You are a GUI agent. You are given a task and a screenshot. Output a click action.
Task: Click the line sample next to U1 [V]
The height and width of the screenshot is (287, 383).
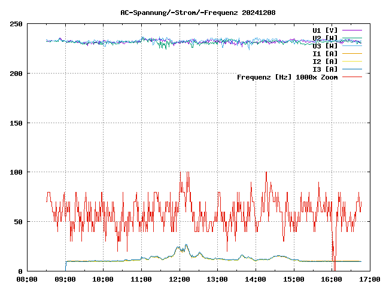click(352, 30)
